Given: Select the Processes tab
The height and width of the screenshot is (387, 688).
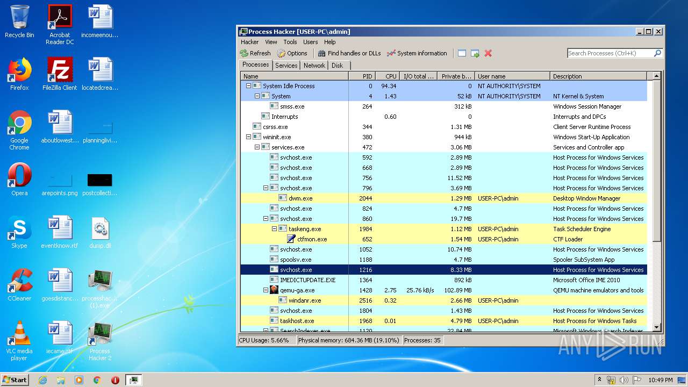Looking at the screenshot, I should [x=255, y=65].
